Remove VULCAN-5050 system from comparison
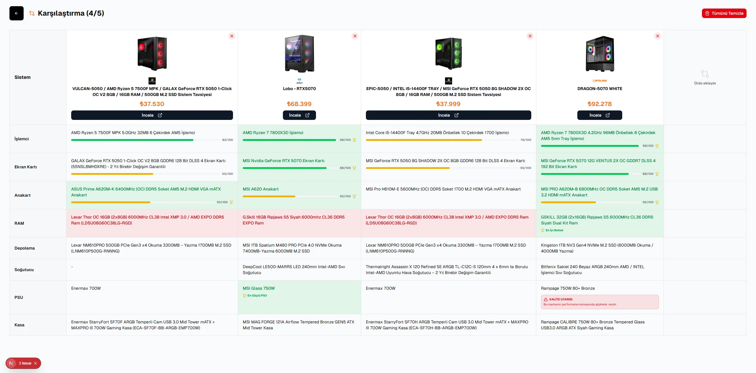 coord(232,36)
